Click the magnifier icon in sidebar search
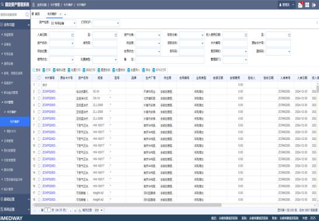Screen dimensions: 319x221 coord(27,15)
